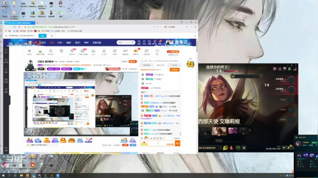
Task: Toggle the orange switch in streamer toolbar
Action: (x=136, y=51)
